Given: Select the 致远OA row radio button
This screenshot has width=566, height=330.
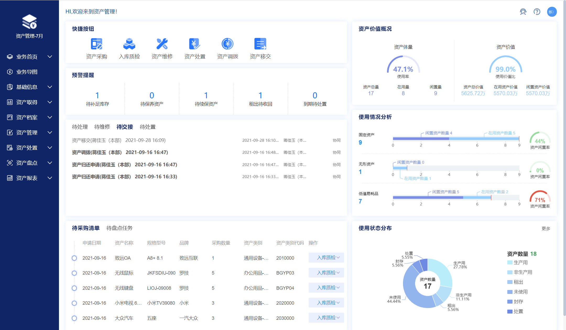Looking at the screenshot, I should pos(74,258).
